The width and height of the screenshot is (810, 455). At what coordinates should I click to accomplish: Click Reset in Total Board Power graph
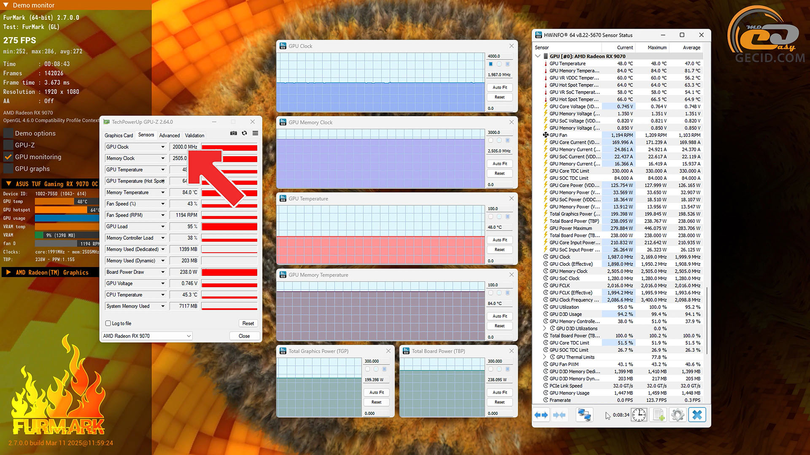pos(500,402)
